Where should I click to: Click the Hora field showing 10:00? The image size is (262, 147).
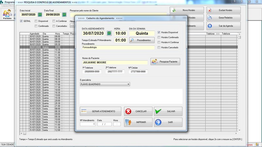[121, 33]
